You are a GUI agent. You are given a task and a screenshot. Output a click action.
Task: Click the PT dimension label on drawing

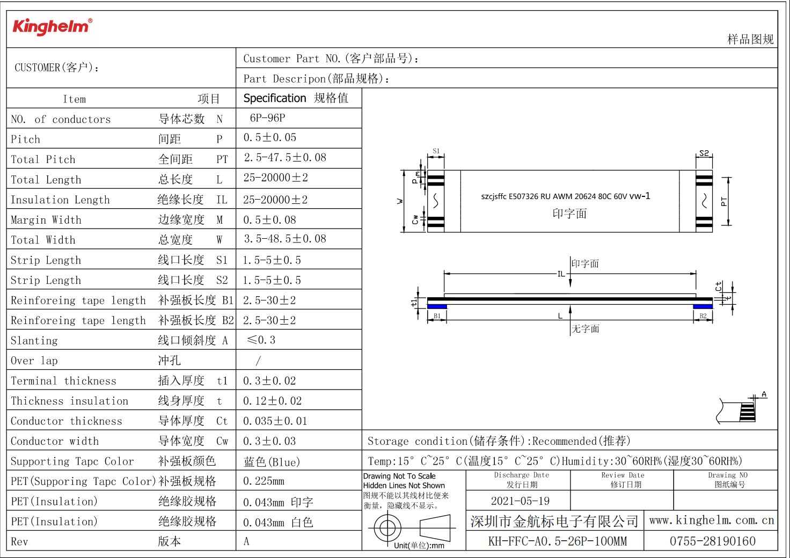click(x=724, y=202)
